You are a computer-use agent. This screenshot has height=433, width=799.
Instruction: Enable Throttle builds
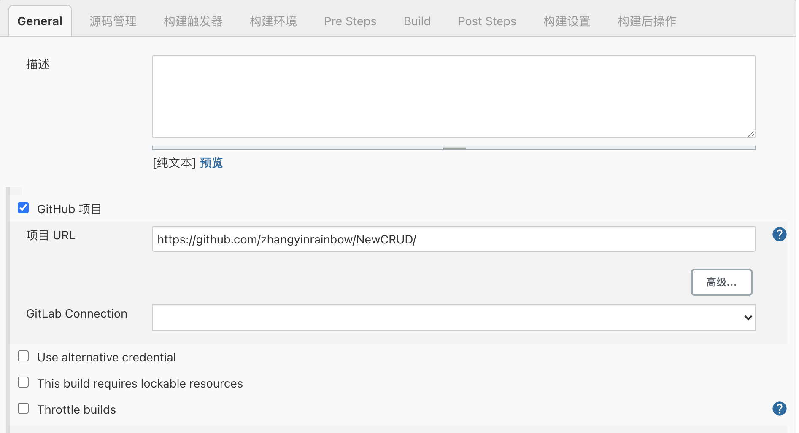(23, 408)
